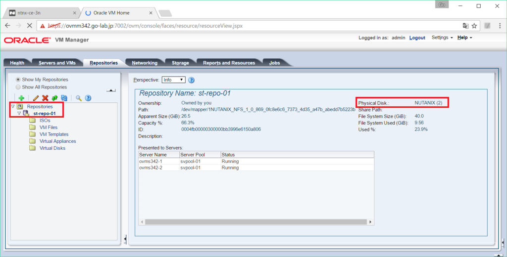507x257 pixels.
Task: Open the Chrome three-dot menu
Action: point(500,26)
